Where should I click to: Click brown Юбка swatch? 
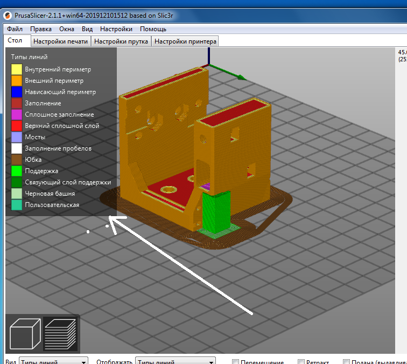pos(17,160)
